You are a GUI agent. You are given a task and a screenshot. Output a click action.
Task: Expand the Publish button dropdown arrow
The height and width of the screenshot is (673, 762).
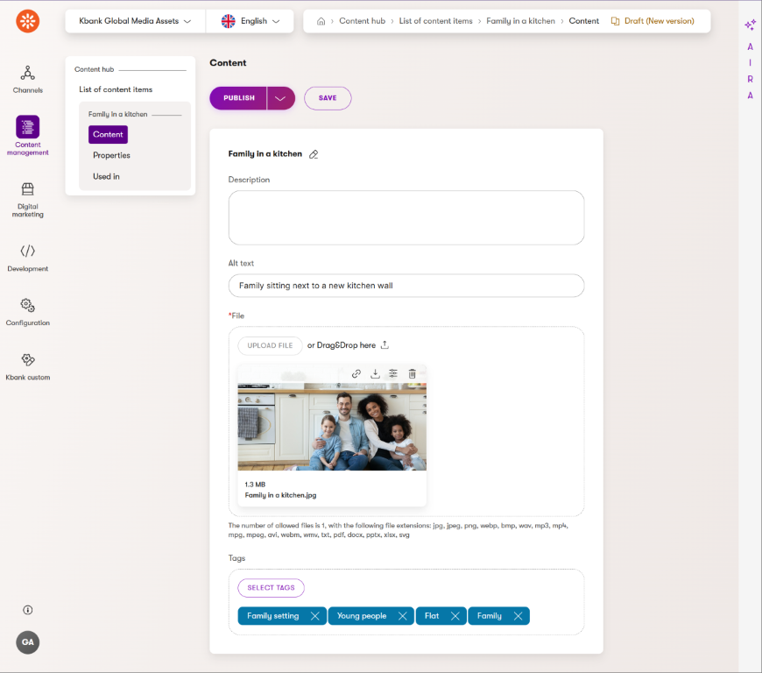pyautogui.click(x=280, y=98)
